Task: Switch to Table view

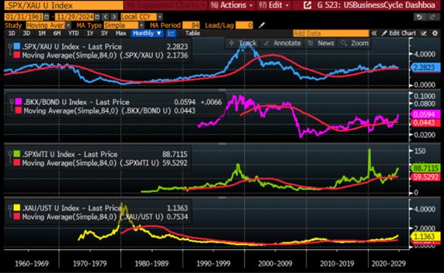Action: (192, 33)
